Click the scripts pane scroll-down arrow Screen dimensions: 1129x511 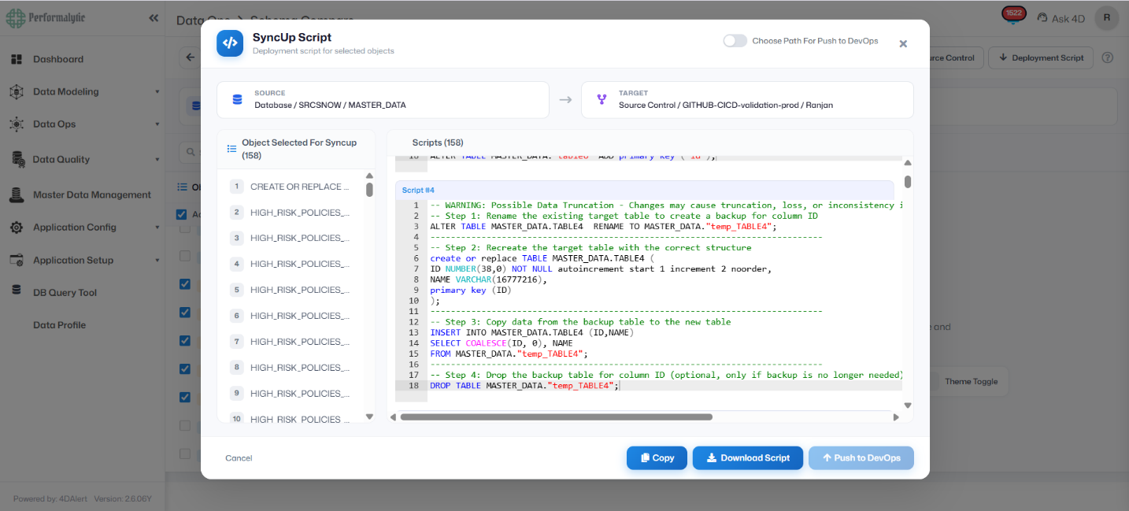click(907, 405)
